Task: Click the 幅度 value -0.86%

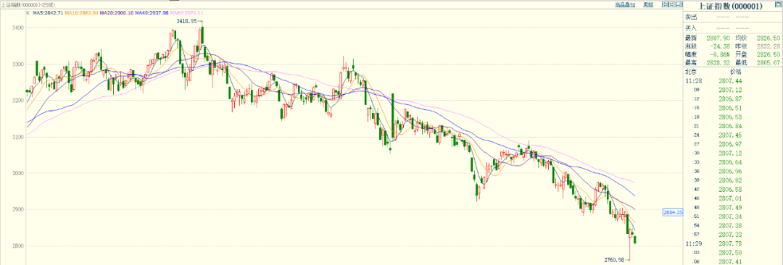Action: [x=720, y=54]
